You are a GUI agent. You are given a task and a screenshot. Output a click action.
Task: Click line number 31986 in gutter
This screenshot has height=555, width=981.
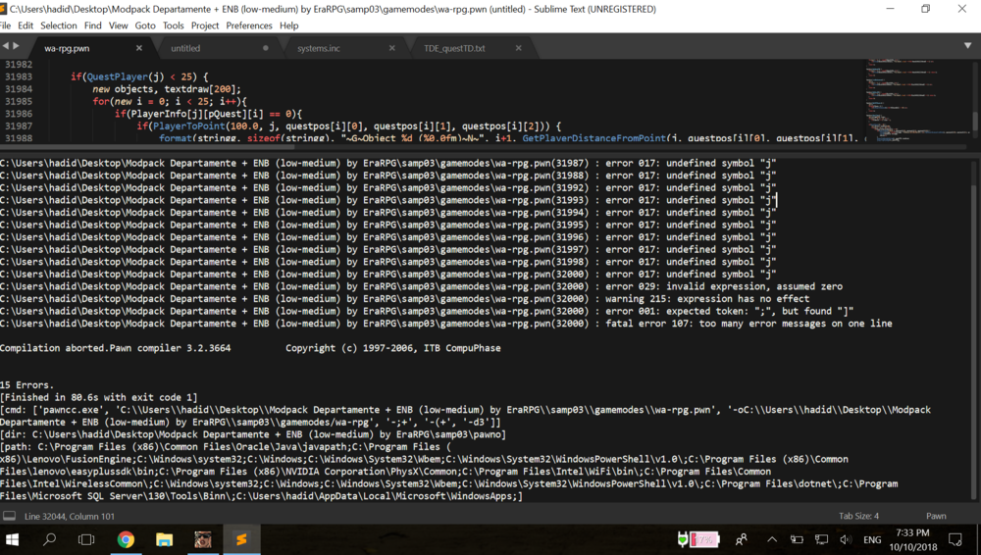click(x=18, y=113)
